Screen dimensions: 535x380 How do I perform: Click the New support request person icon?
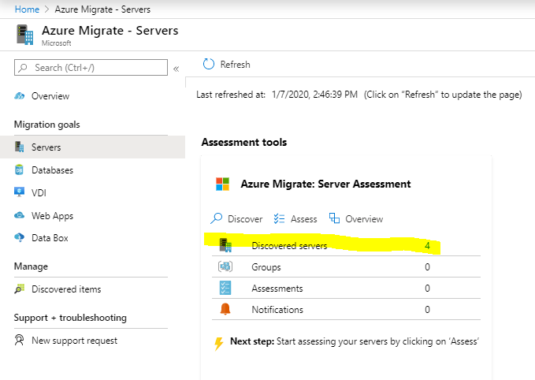coord(20,340)
